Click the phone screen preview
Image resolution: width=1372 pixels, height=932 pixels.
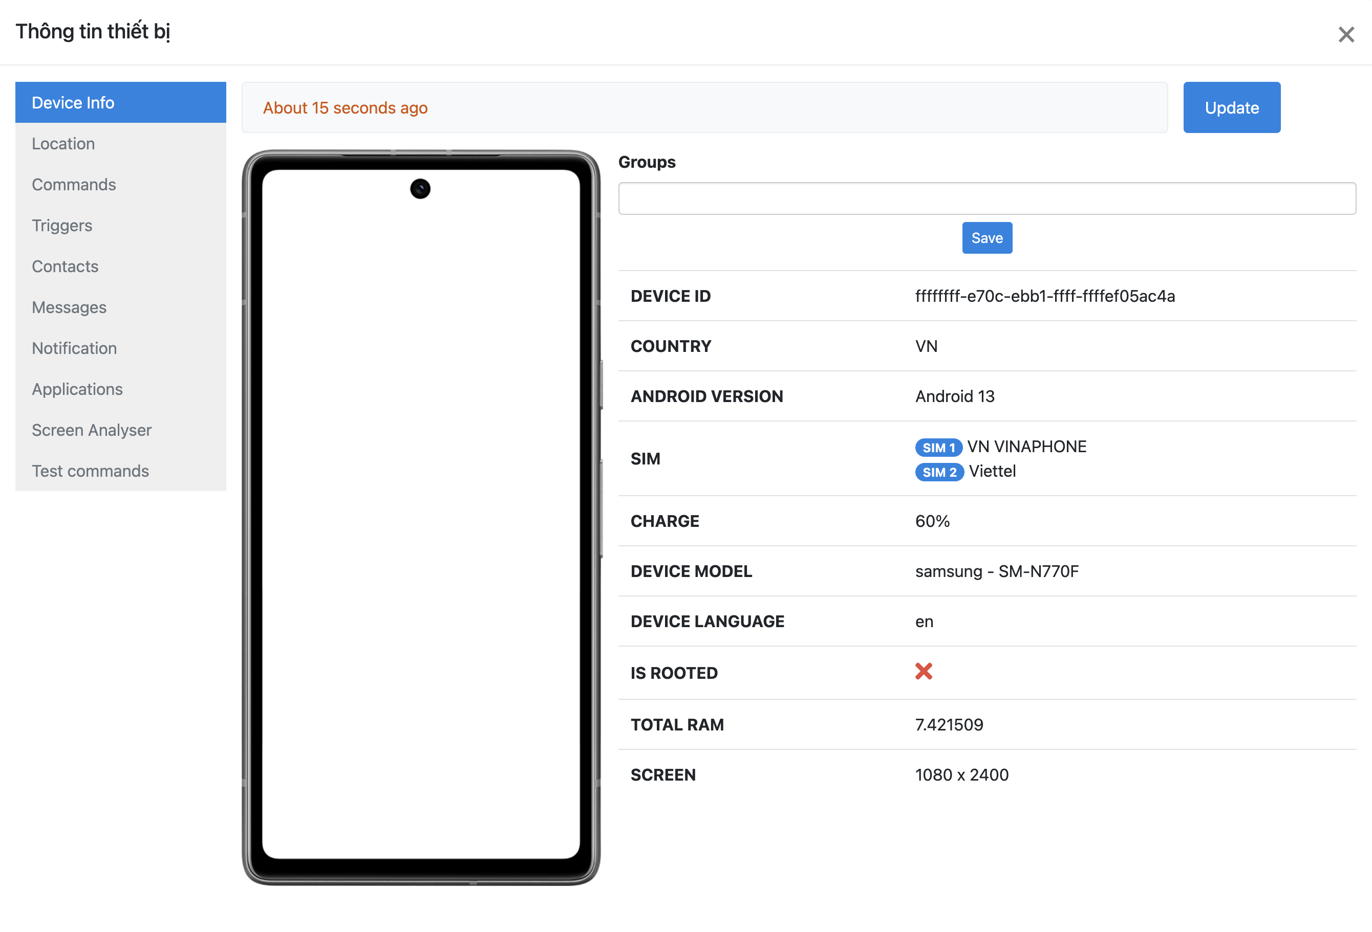pos(420,519)
